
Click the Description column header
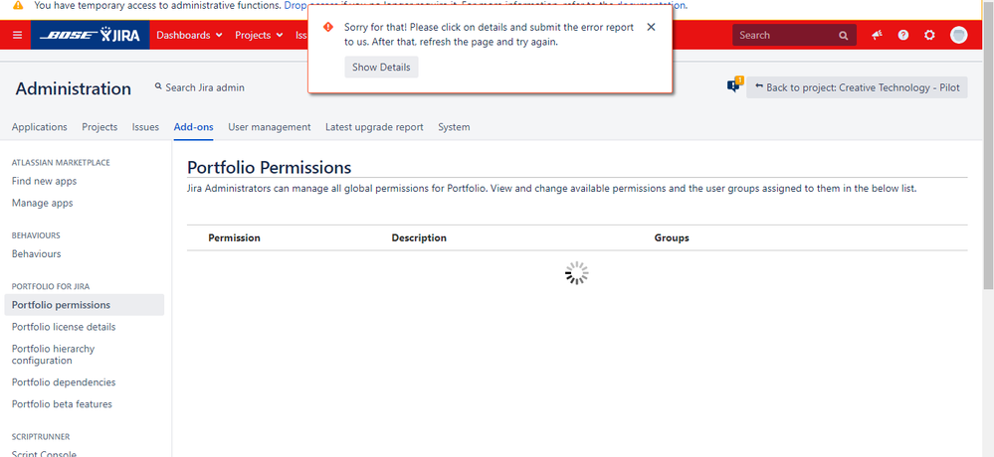pyautogui.click(x=419, y=238)
